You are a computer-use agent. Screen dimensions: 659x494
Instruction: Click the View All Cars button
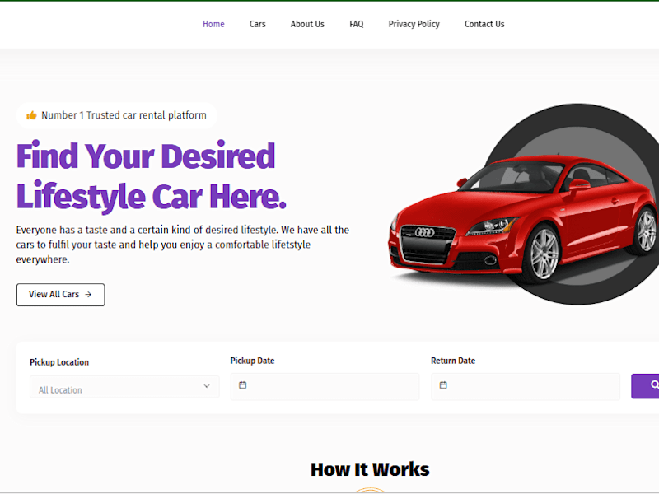(x=60, y=295)
